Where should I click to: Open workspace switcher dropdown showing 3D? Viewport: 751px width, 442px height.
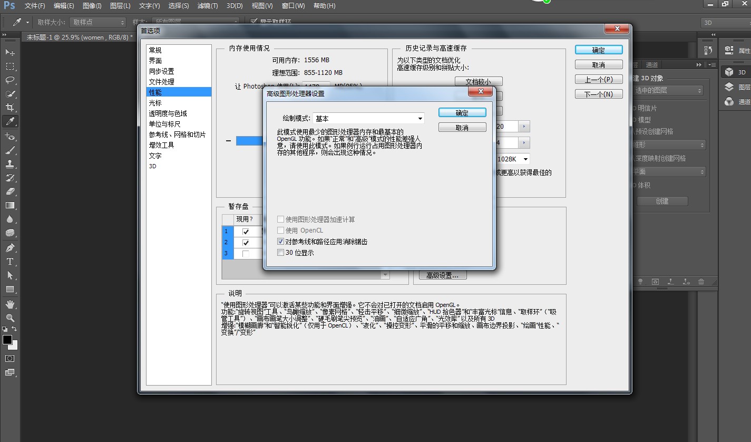tap(725, 23)
